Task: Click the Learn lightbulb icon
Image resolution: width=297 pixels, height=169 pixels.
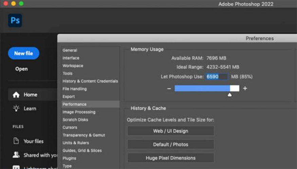Action: [16, 108]
